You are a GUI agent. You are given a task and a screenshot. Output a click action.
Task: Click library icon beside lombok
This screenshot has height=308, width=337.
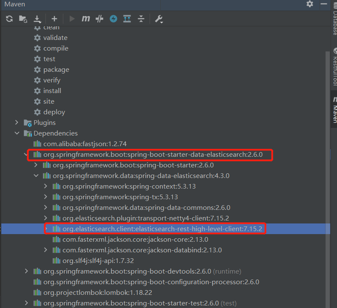pyautogui.click(x=37, y=292)
